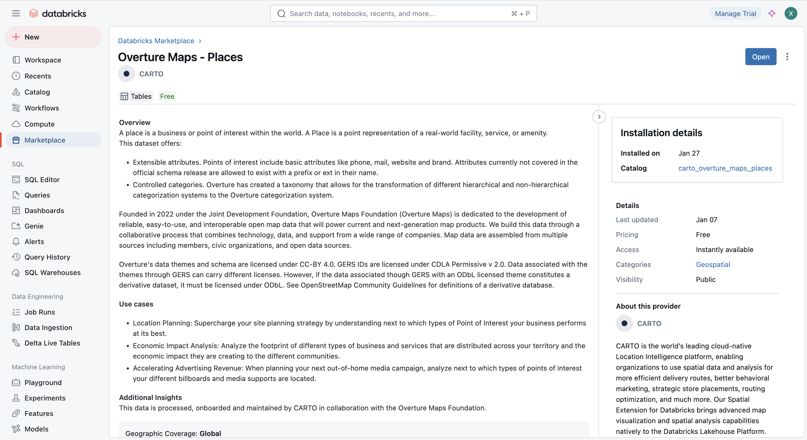Screen dimensions: 807x440
Task: Open the kebab menu beside Open button
Action: point(787,57)
